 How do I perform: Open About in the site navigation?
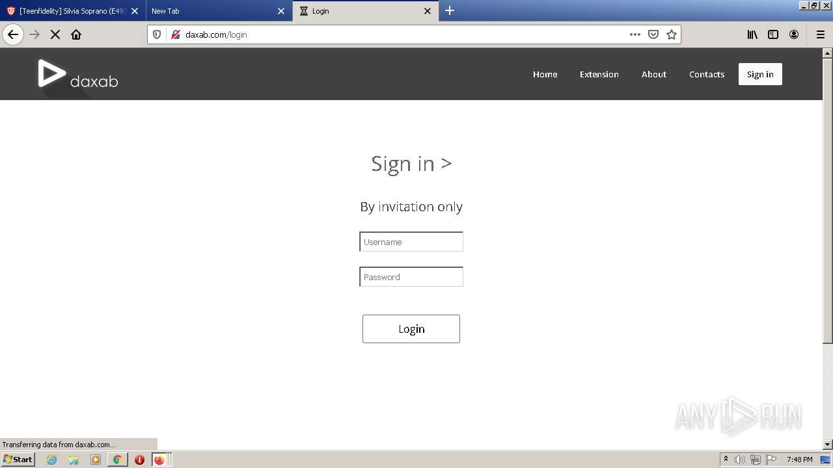[654, 74]
